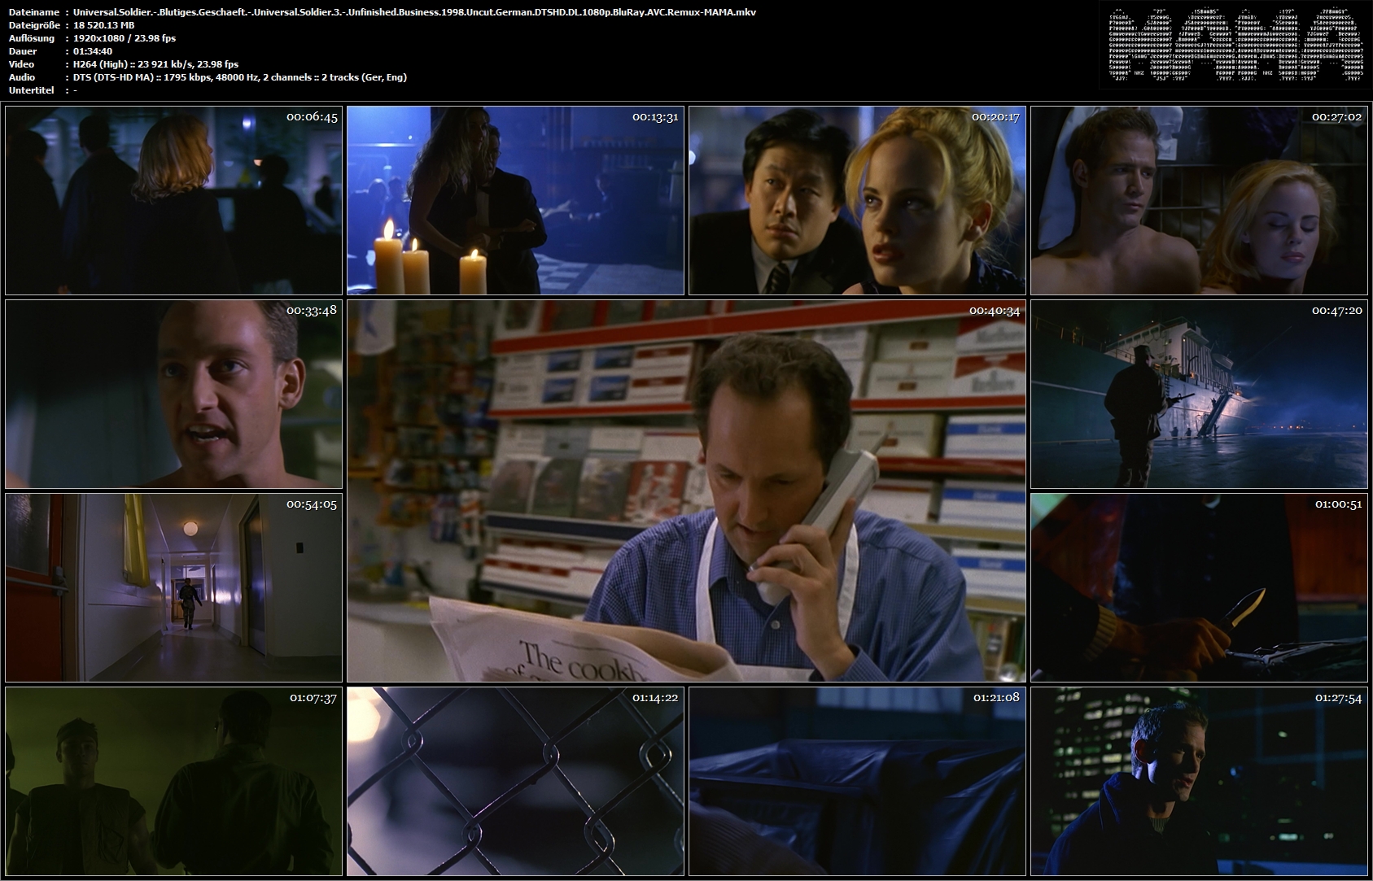Image resolution: width=1373 pixels, height=881 pixels.
Task: Select the video codec line H264 (High)
Action: pos(155,64)
